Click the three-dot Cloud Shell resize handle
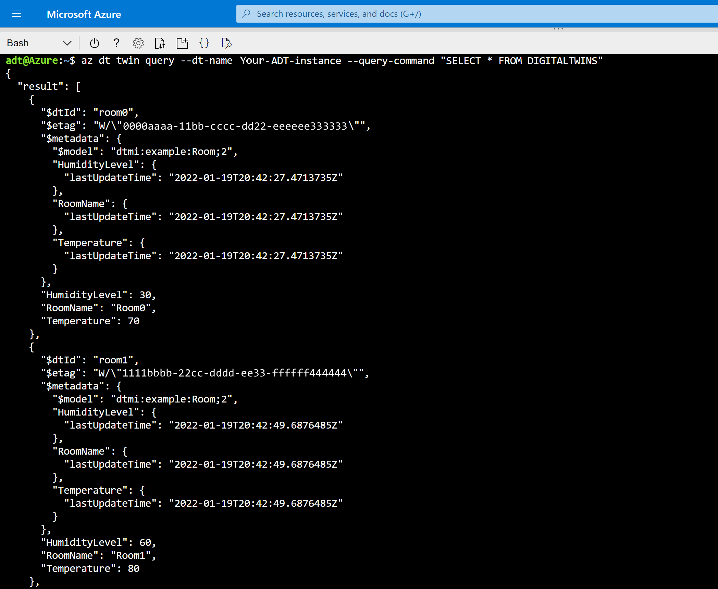Viewport: 718px width, 589px height. coord(558,29)
